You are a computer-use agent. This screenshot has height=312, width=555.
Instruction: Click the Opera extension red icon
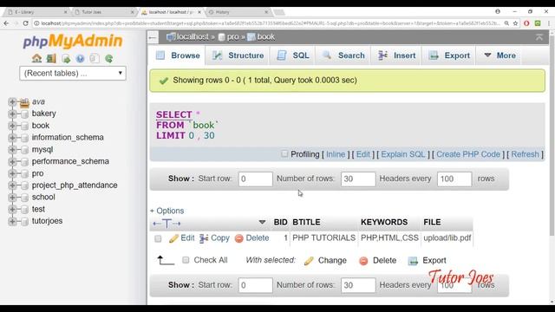pyautogui.click(x=526, y=23)
